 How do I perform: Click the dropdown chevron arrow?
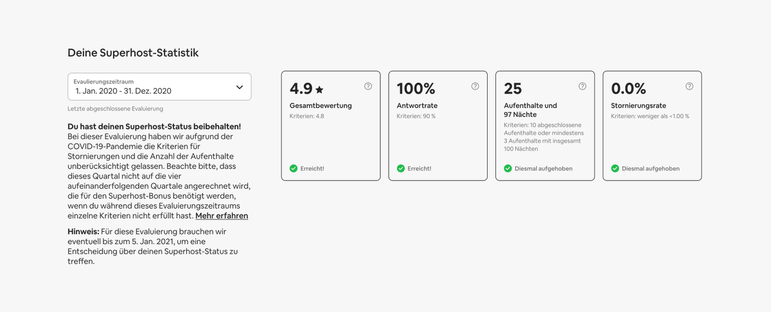click(240, 87)
